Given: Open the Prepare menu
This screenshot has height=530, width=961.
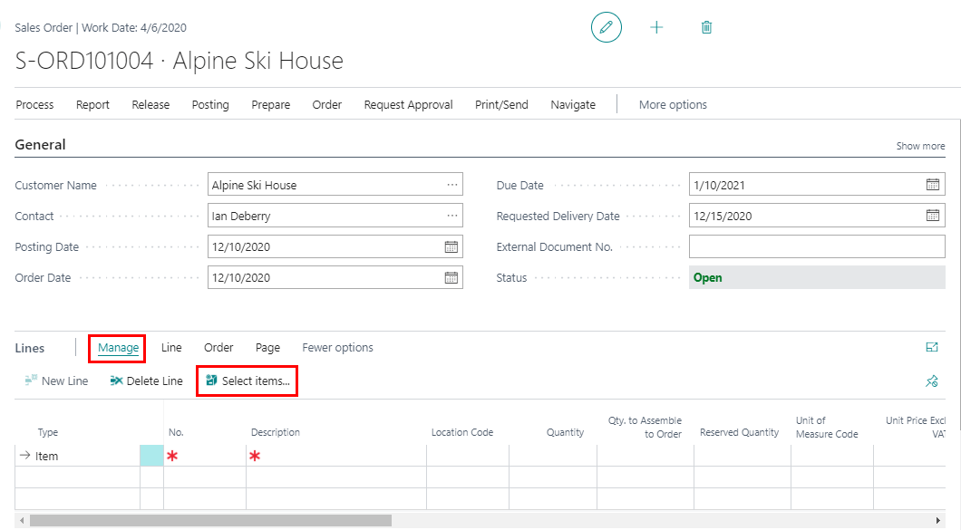Looking at the screenshot, I should 271,105.
